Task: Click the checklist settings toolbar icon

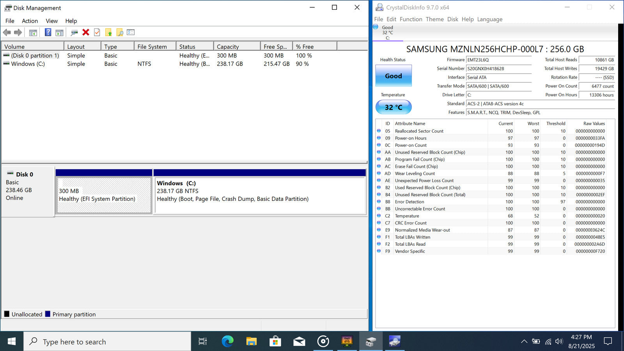Action: pos(131,32)
